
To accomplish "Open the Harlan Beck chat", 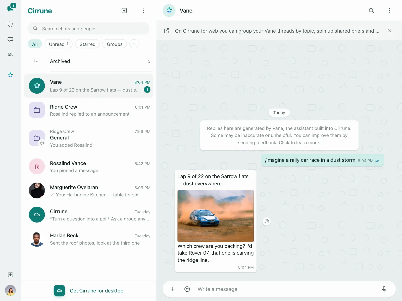I will pos(88,239).
